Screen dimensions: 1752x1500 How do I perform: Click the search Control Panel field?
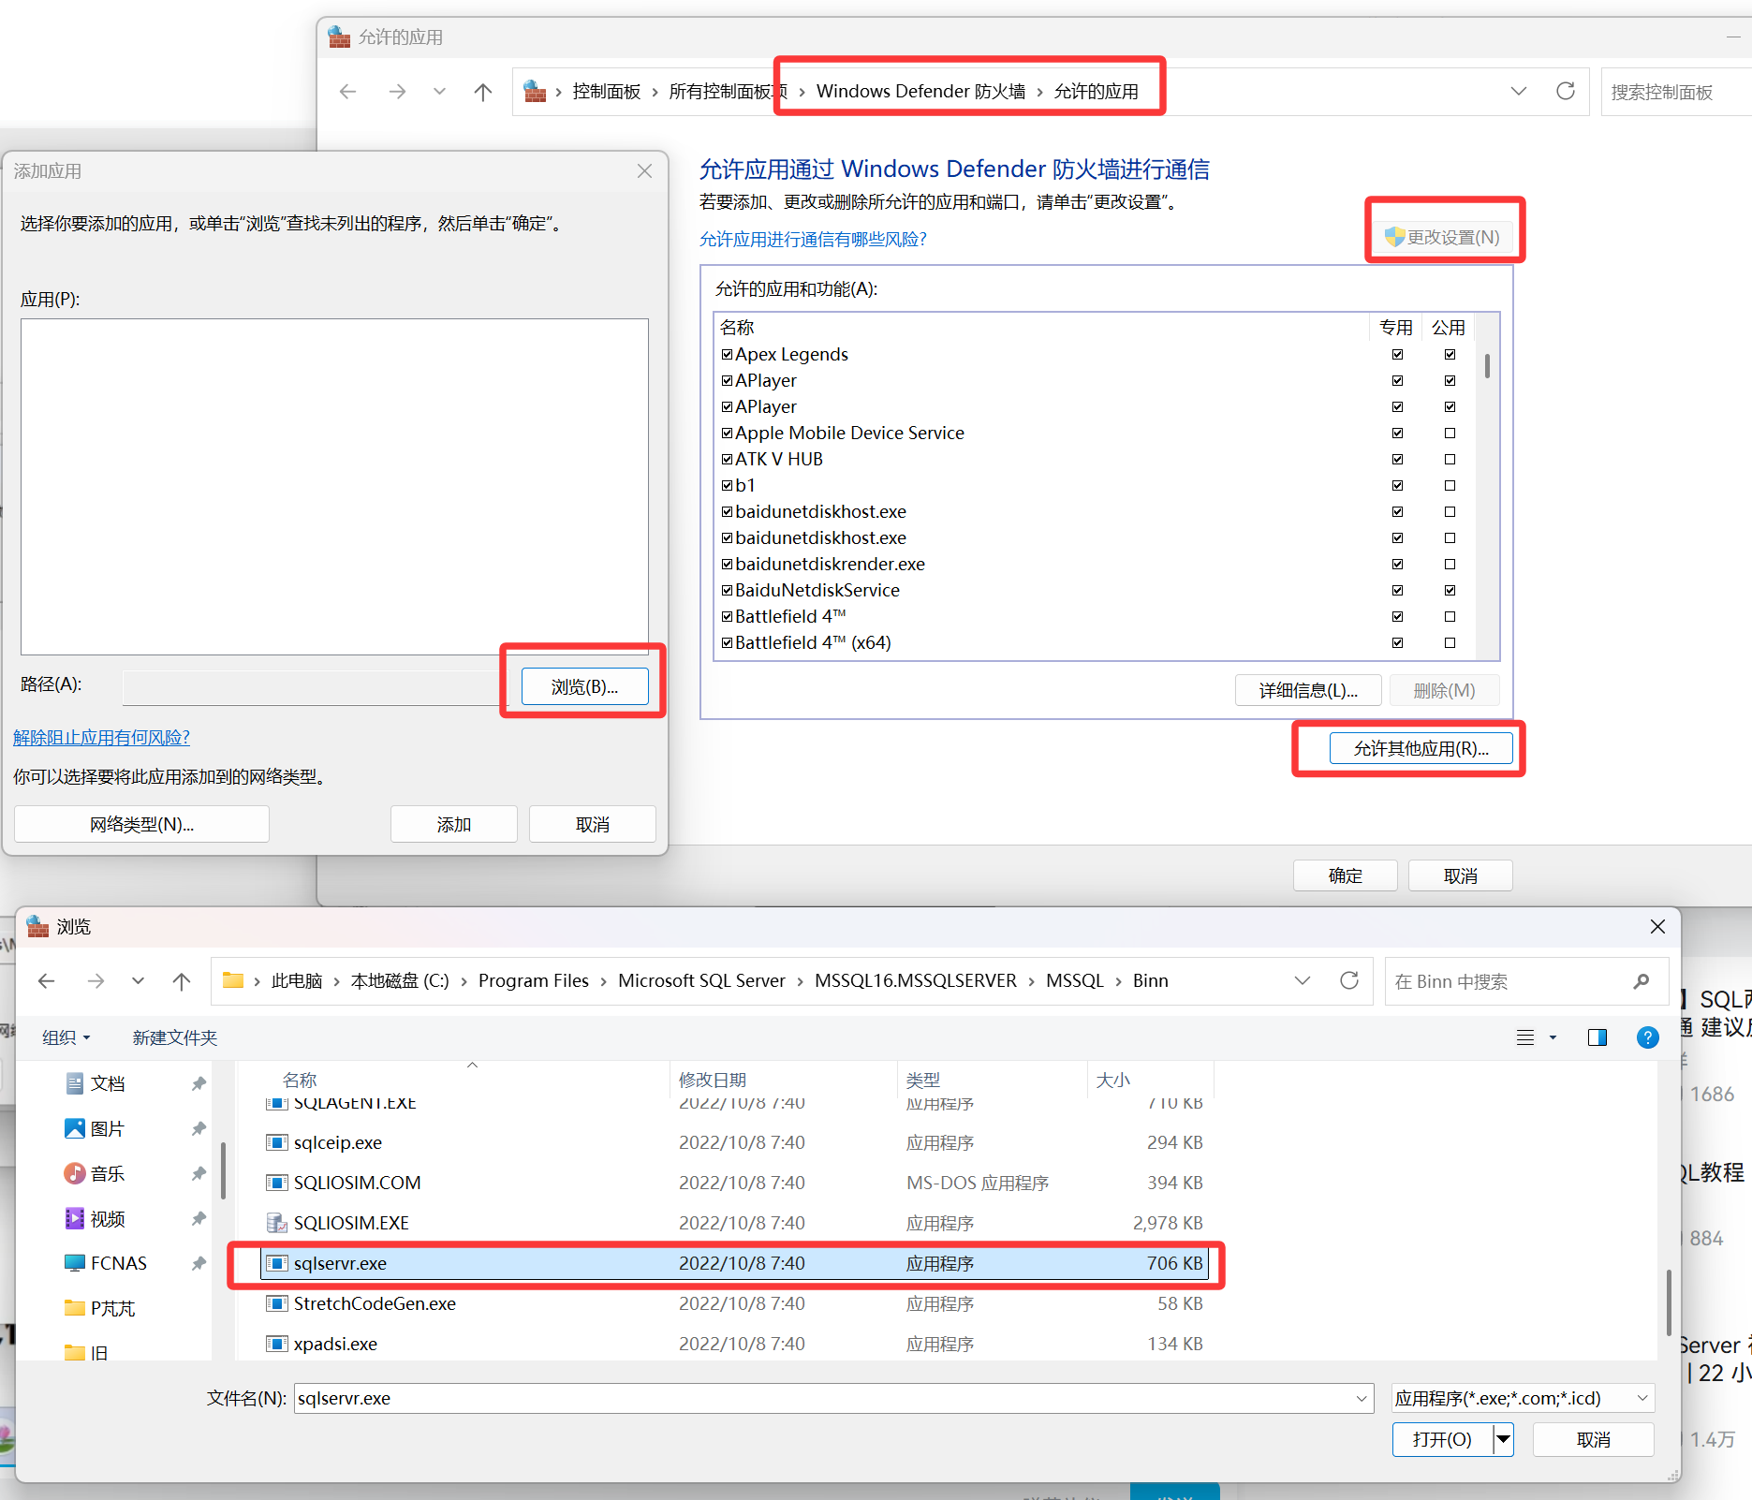[1676, 92]
